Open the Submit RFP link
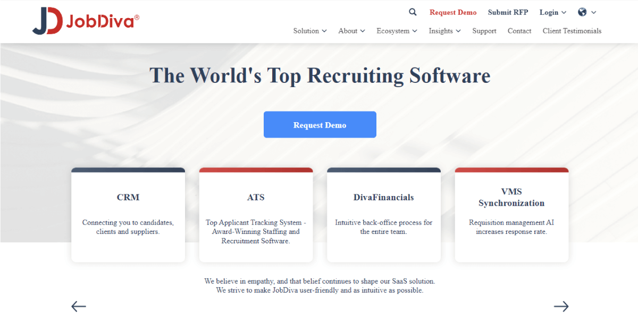638x315 pixels. [x=508, y=12]
